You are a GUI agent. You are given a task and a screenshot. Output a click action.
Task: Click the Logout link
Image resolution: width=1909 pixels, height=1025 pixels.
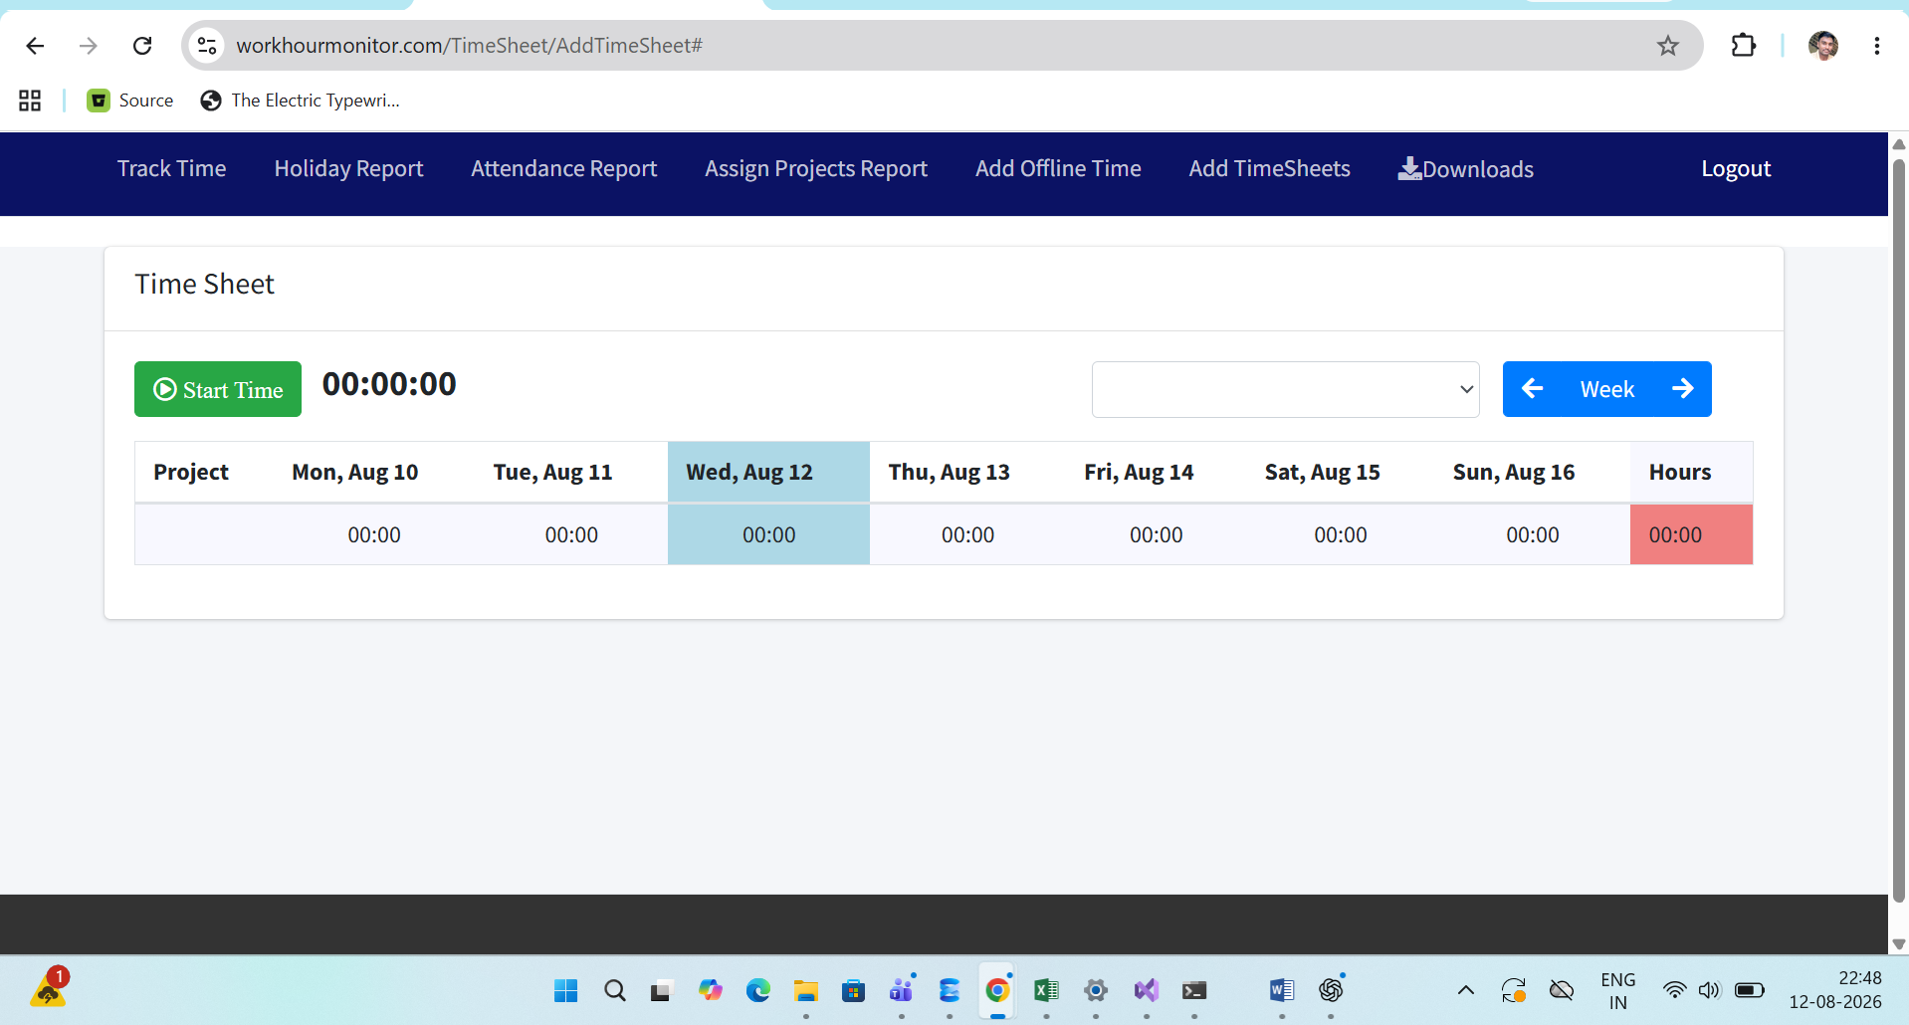(x=1736, y=169)
